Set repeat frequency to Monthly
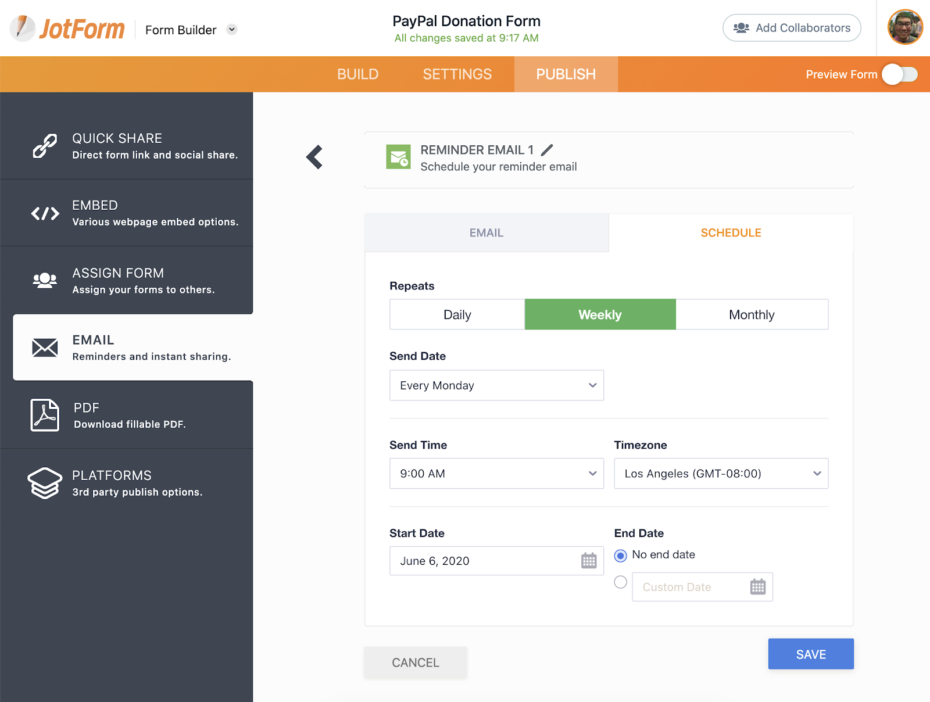930x702 pixels. tap(752, 315)
